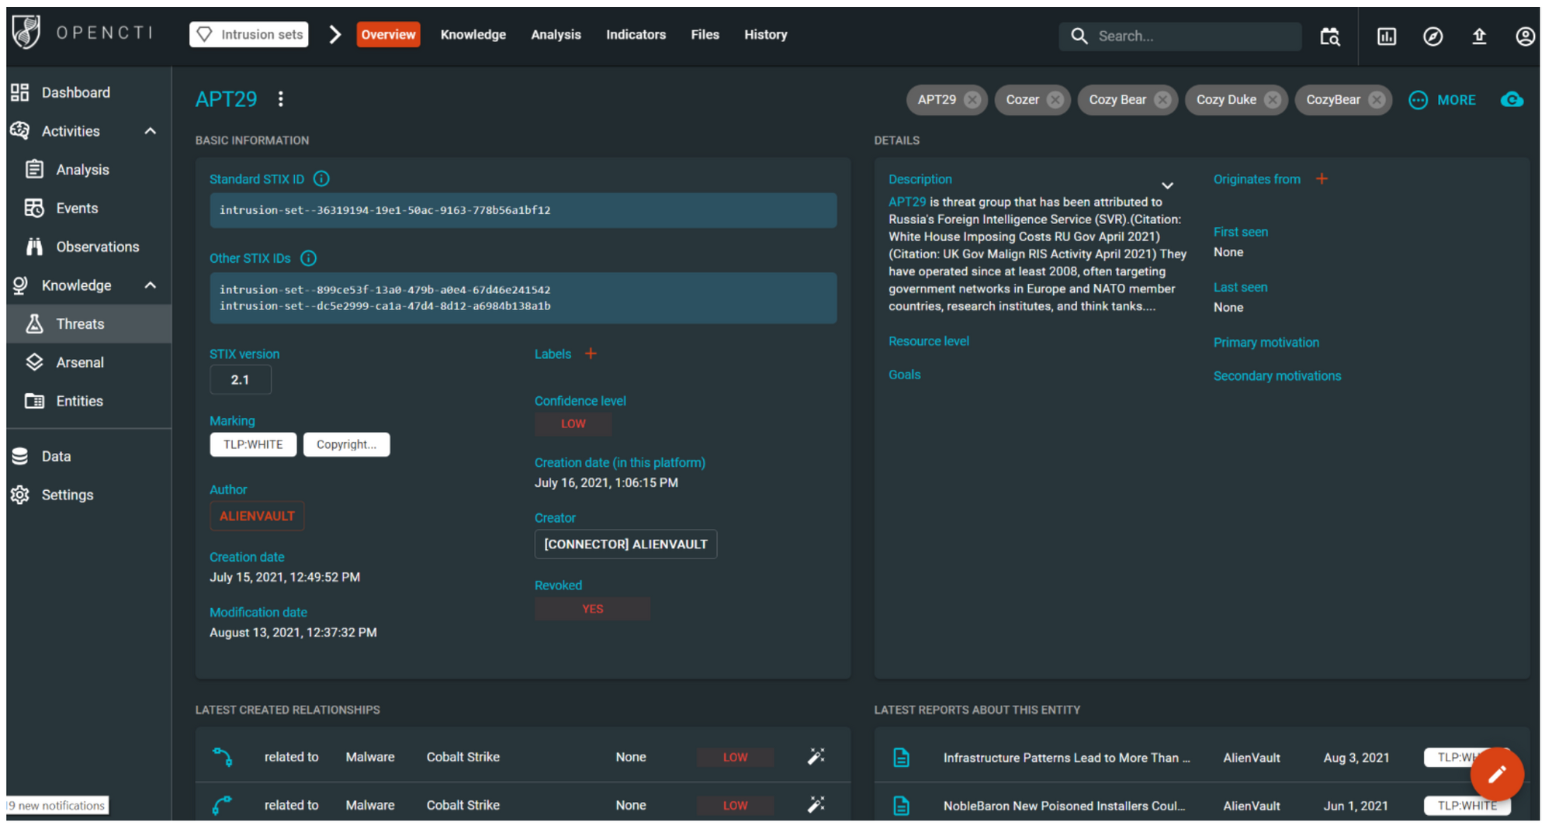This screenshot has height=829, width=1552.
Task: Click first relationship's outgoing arrow icon
Action: pos(222,756)
